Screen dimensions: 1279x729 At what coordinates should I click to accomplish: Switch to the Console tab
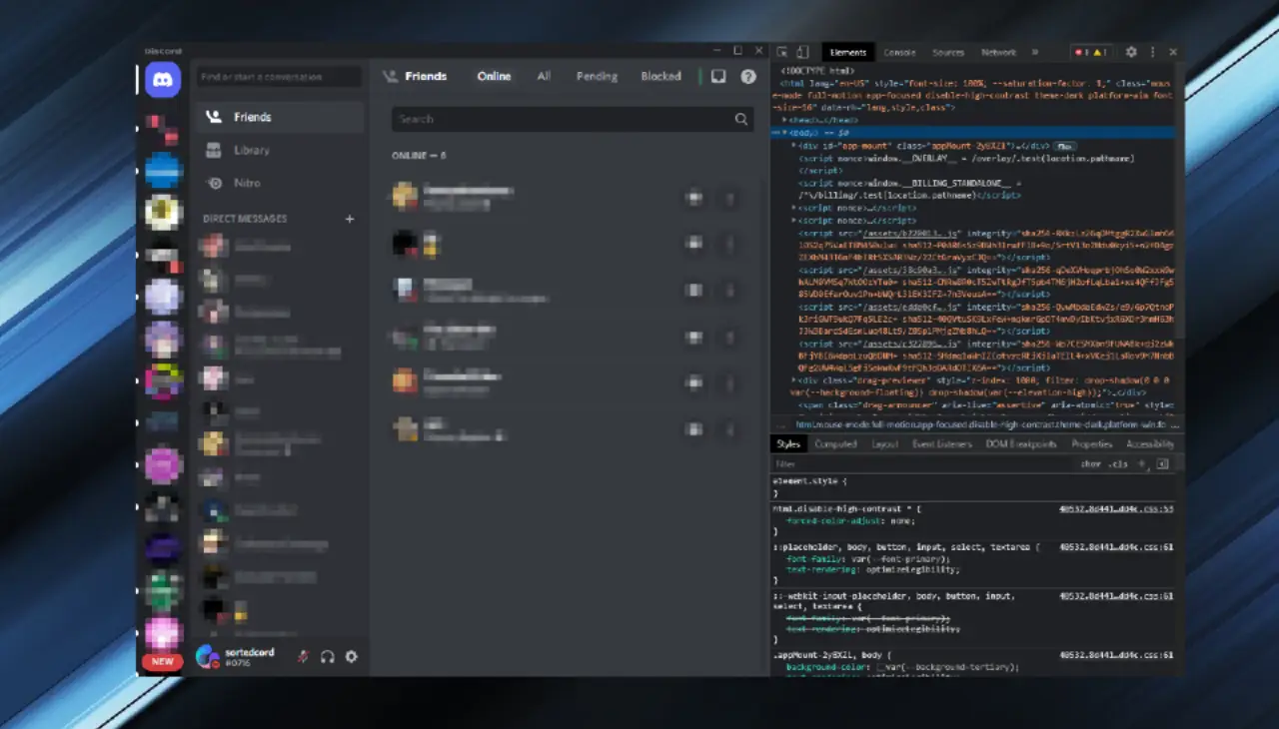pos(899,52)
